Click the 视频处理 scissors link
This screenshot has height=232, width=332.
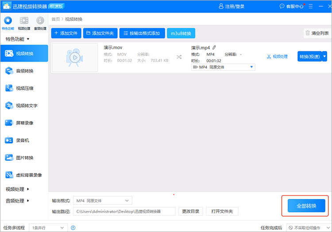[x=277, y=57]
